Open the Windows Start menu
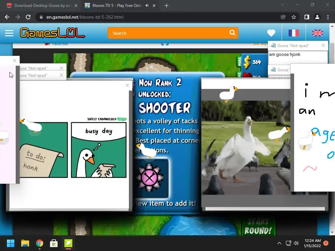Image resolution: width=335 pixels, height=251 pixels. pos(10,243)
